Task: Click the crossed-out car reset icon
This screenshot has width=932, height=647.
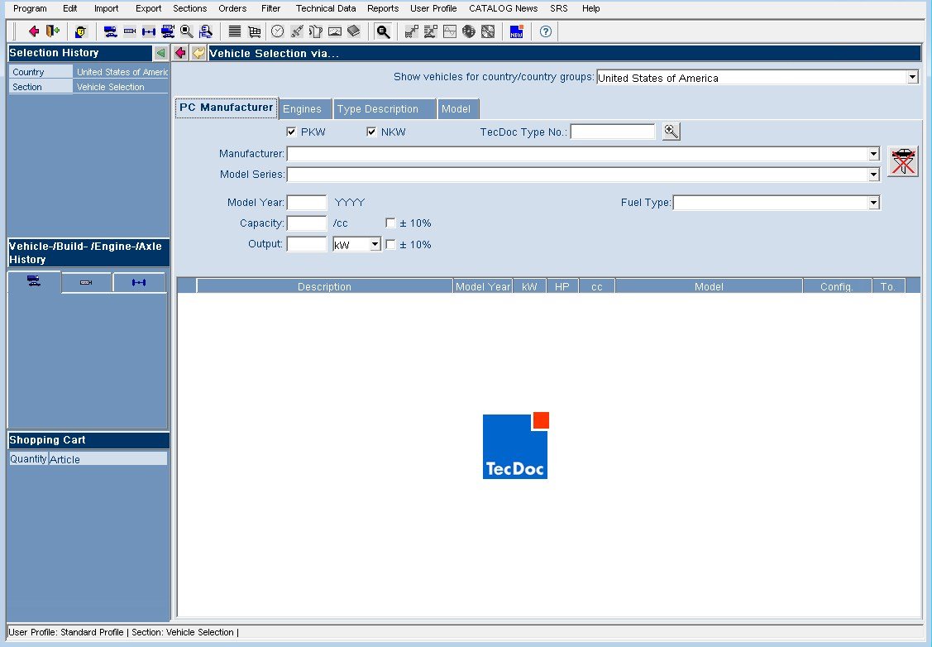Action: 903,161
